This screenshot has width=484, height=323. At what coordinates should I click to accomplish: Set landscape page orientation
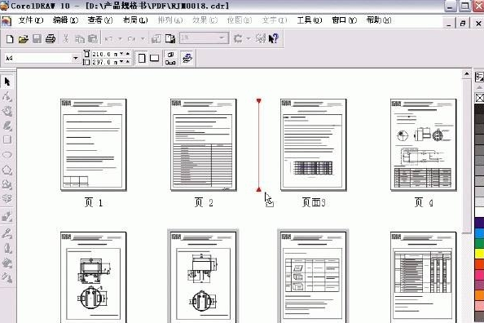pyautogui.click(x=154, y=58)
